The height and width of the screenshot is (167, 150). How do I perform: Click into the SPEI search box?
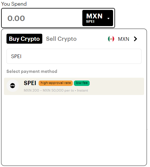pyautogui.click(x=74, y=56)
